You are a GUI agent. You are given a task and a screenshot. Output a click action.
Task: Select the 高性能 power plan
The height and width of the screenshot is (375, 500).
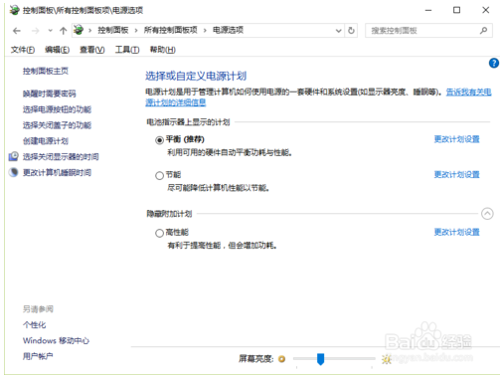[159, 233]
